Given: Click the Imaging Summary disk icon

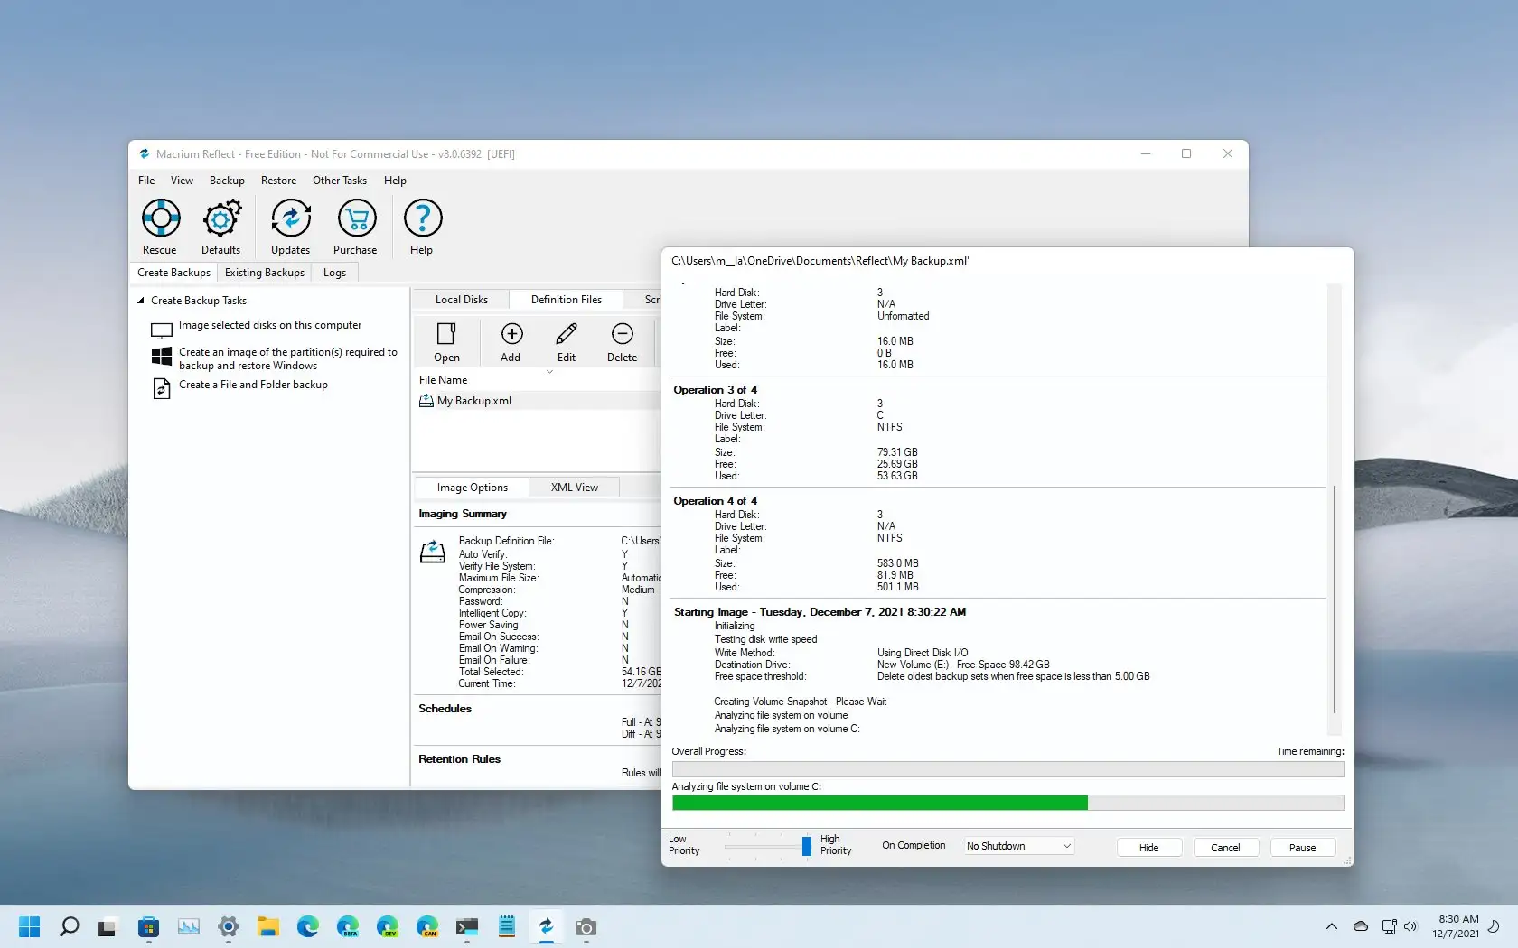Looking at the screenshot, I should pyautogui.click(x=433, y=551).
